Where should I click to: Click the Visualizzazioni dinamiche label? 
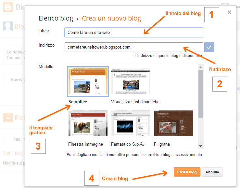[x=135, y=102]
